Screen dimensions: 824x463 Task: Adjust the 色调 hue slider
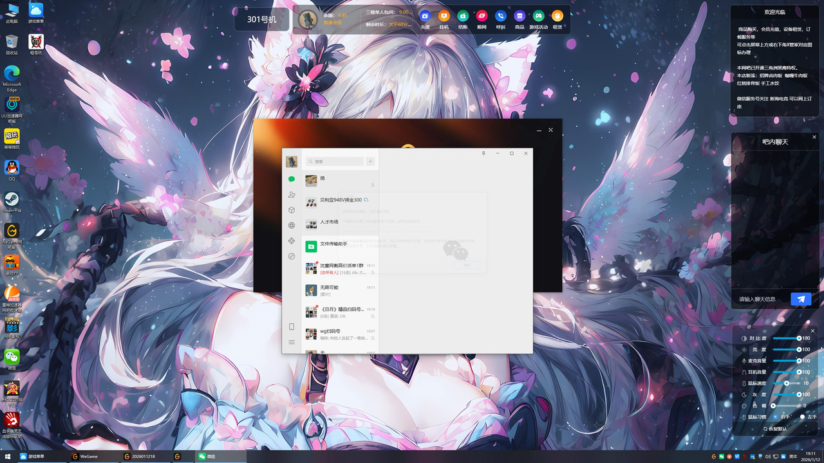coord(787,406)
